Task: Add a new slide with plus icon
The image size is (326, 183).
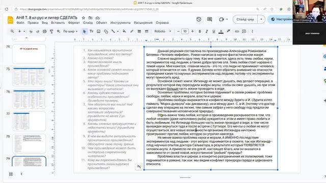Action: pos(19,32)
